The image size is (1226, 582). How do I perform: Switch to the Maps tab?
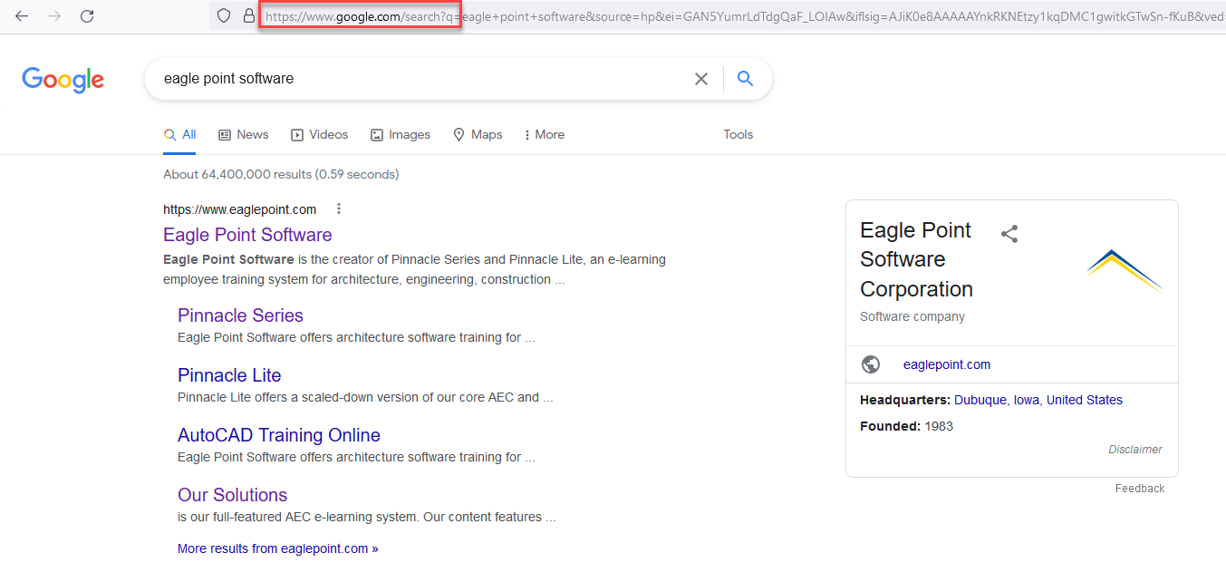click(478, 134)
